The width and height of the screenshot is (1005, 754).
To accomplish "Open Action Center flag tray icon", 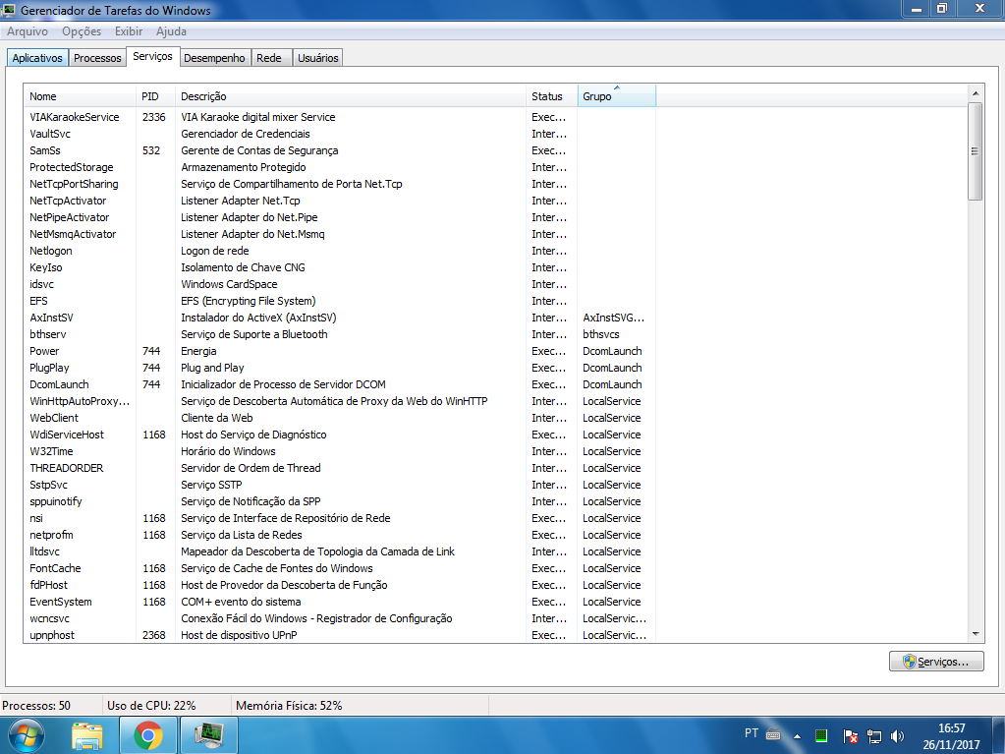I will 850,736.
